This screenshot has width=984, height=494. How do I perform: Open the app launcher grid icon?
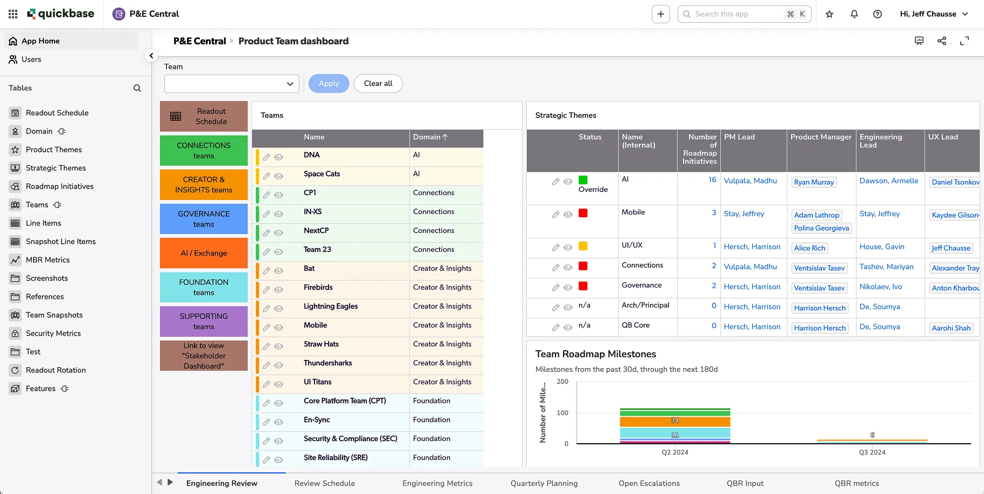click(x=13, y=14)
